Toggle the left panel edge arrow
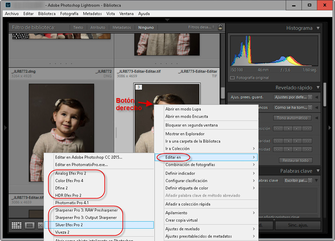The image size is (335, 241). 5,128
